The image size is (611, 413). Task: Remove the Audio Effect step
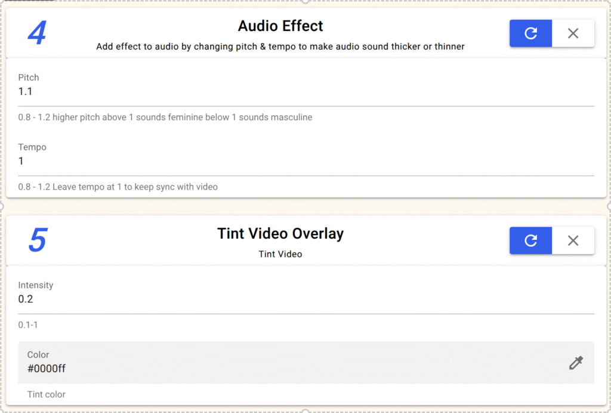[573, 33]
